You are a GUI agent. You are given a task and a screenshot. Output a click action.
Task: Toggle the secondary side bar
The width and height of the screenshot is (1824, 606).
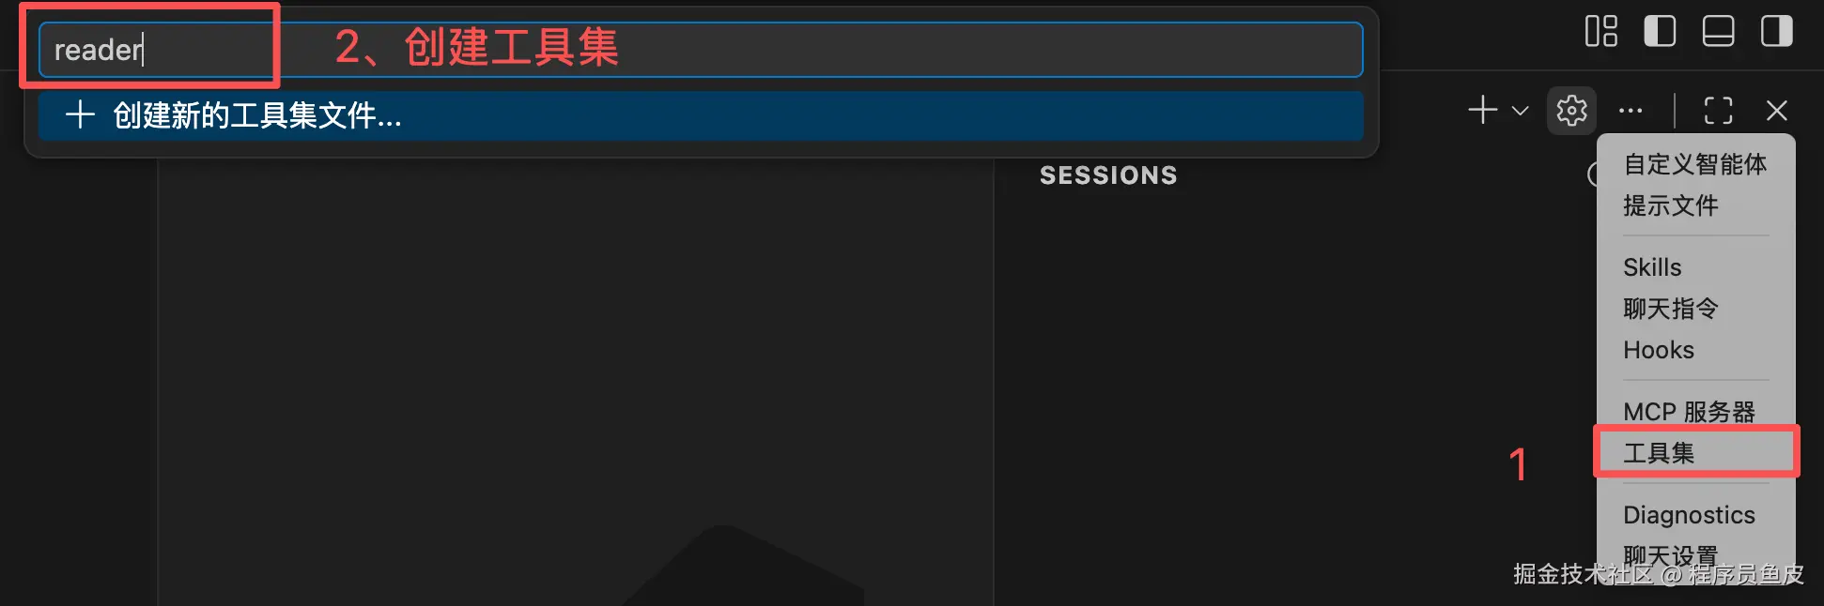point(1776,31)
